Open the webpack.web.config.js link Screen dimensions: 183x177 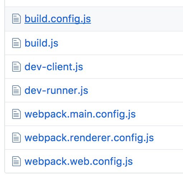pos(79,162)
